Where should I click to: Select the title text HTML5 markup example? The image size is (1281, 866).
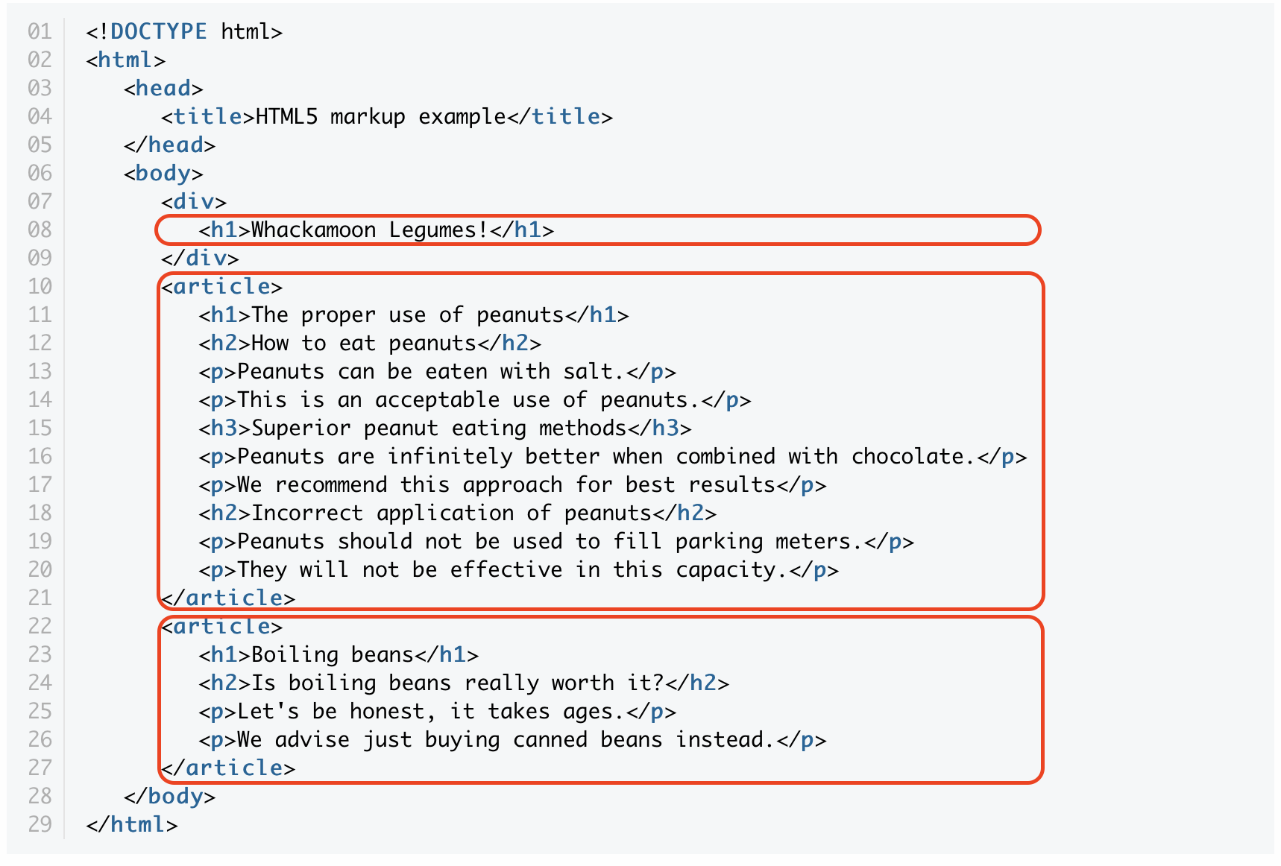pos(381,116)
